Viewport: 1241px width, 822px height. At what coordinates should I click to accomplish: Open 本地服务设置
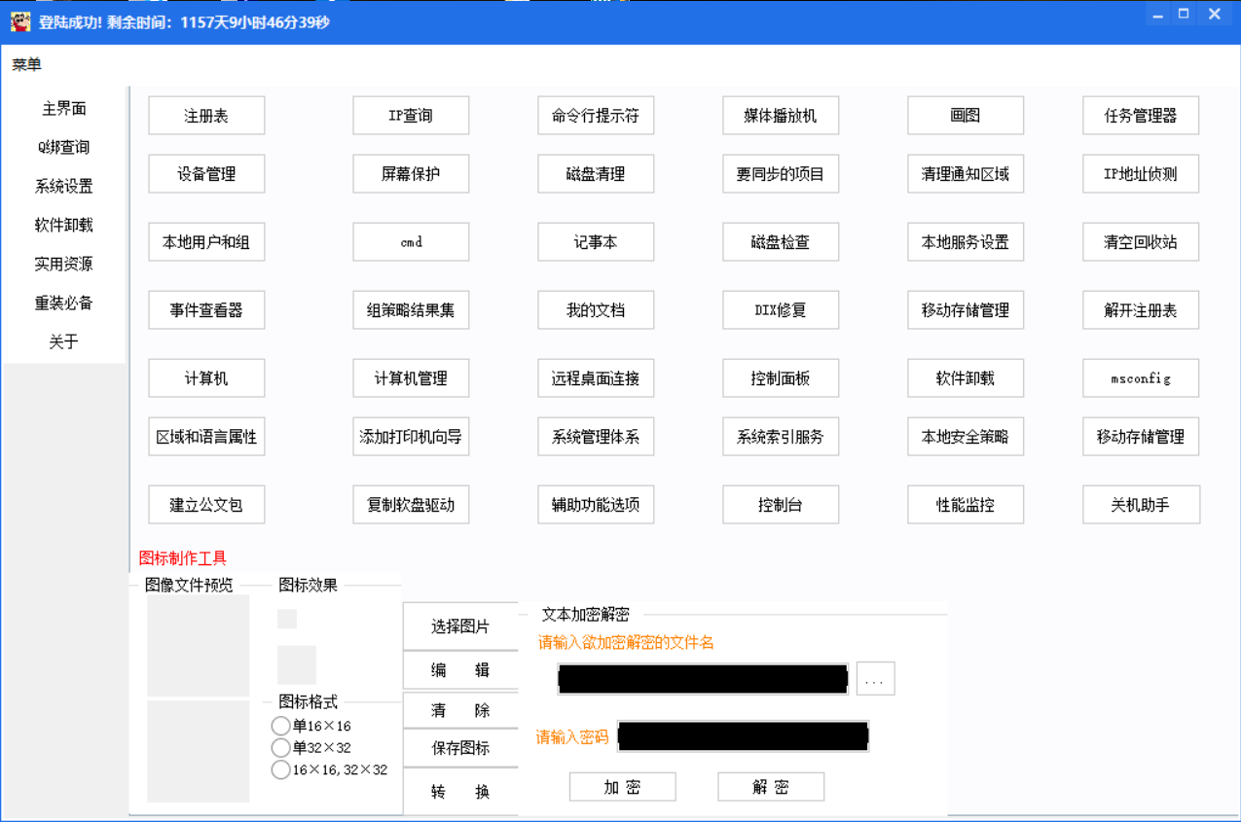(966, 242)
